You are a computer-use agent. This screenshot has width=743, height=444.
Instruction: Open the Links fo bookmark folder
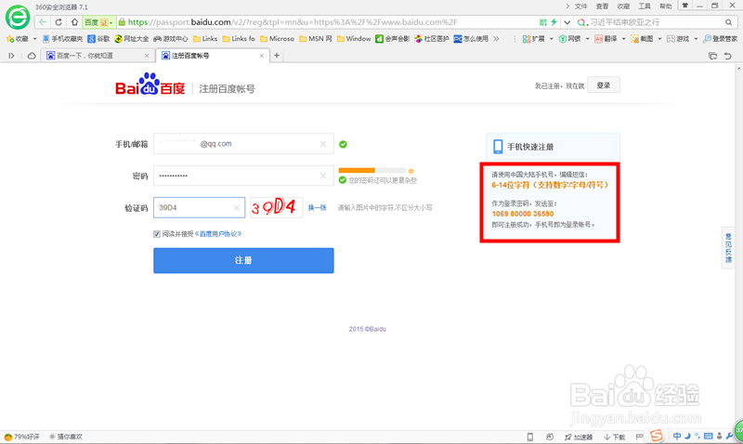(239, 39)
